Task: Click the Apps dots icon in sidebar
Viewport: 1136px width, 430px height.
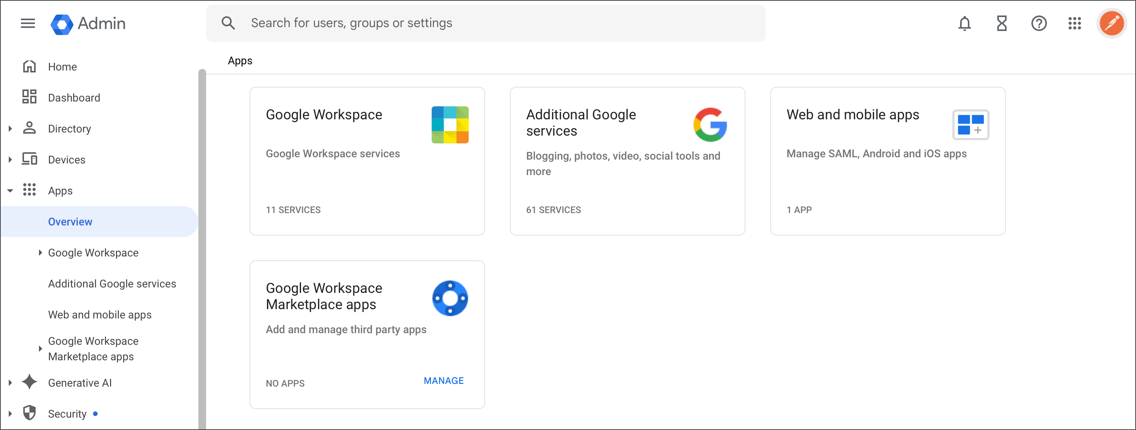Action: tap(29, 190)
